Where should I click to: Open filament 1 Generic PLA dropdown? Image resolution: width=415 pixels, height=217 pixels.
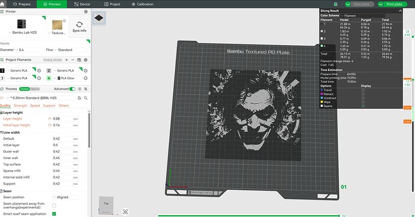19,71
